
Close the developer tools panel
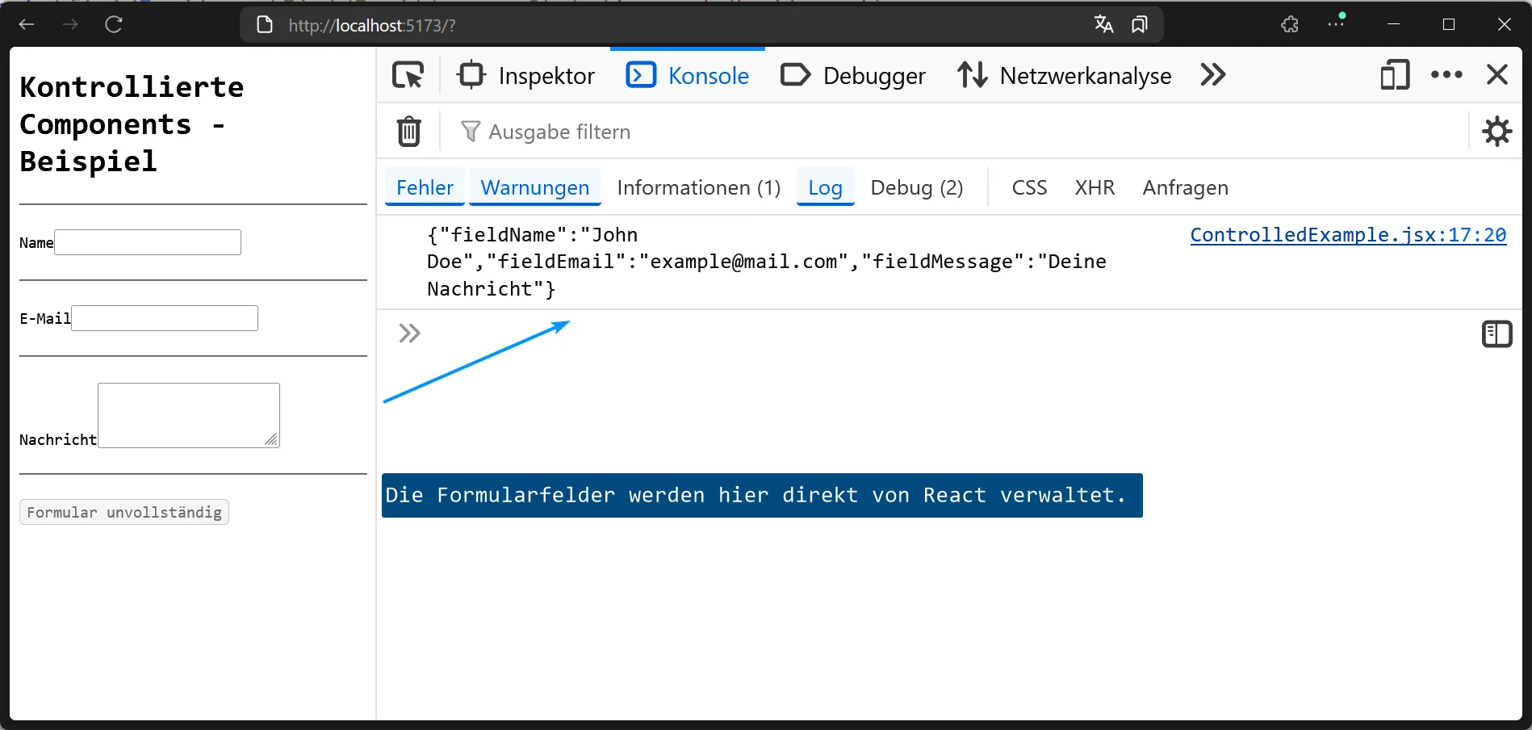click(x=1497, y=75)
